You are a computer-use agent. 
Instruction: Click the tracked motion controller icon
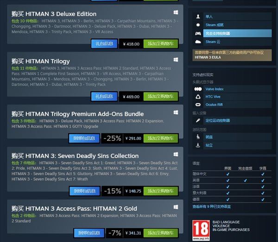point(198,121)
